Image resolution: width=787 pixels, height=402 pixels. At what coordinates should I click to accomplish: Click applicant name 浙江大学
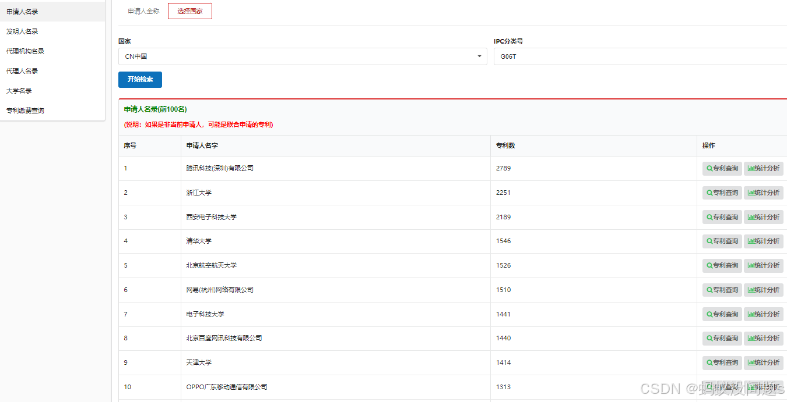[199, 193]
